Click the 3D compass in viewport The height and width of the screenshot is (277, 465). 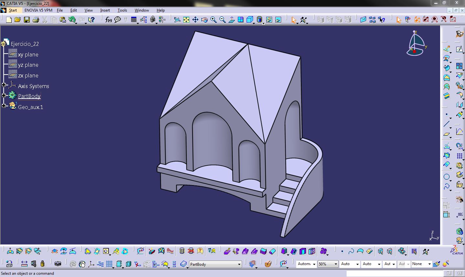coord(416,43)
